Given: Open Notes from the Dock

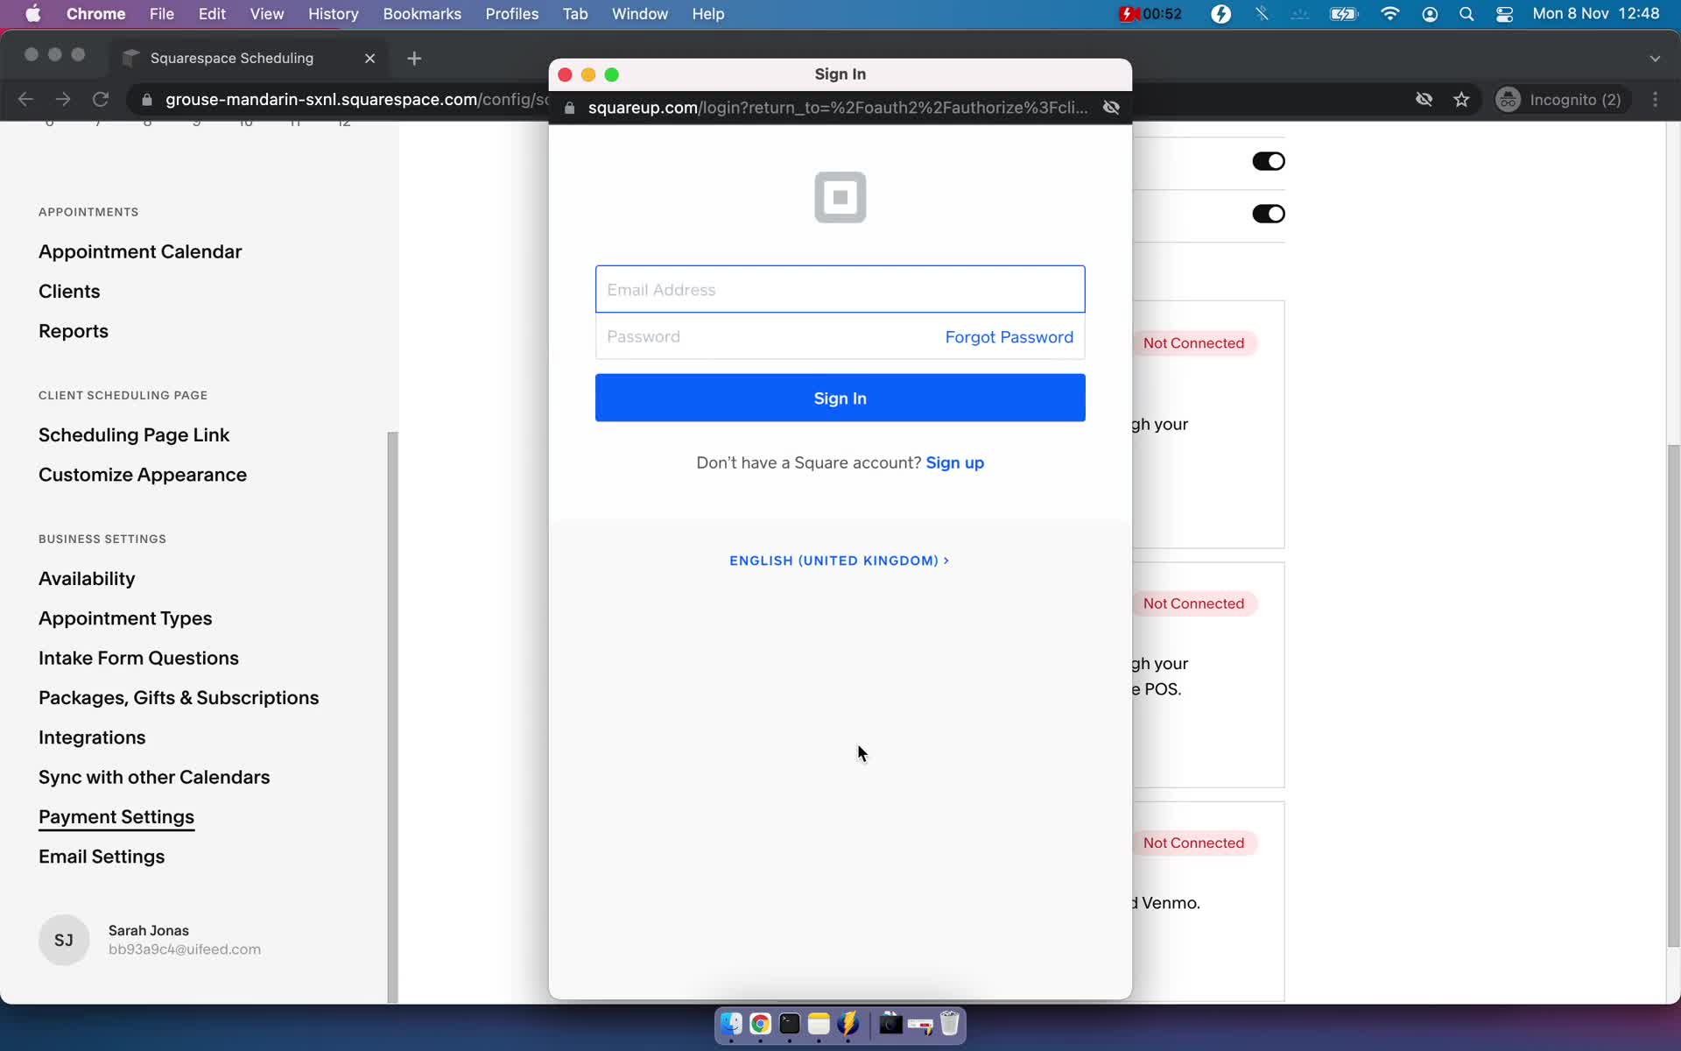Looking at the screenshot, I should tap(819, 1024).
